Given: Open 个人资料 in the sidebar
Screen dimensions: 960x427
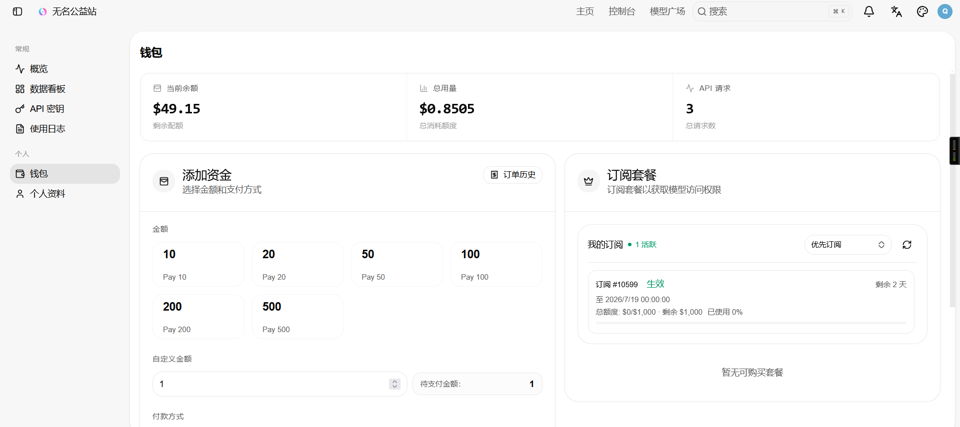Looking at the screenshot, I should [65, 194].
